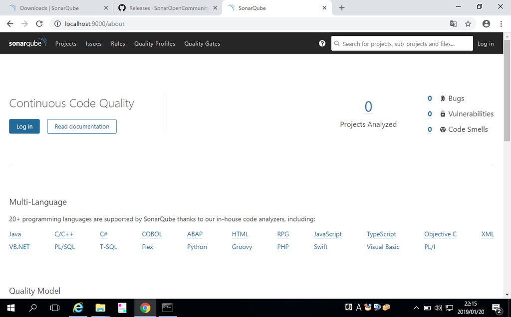Image resolution: width=511 pixels, height=317 pixels.
Task: Click the network tray icon
Action: 450,308
